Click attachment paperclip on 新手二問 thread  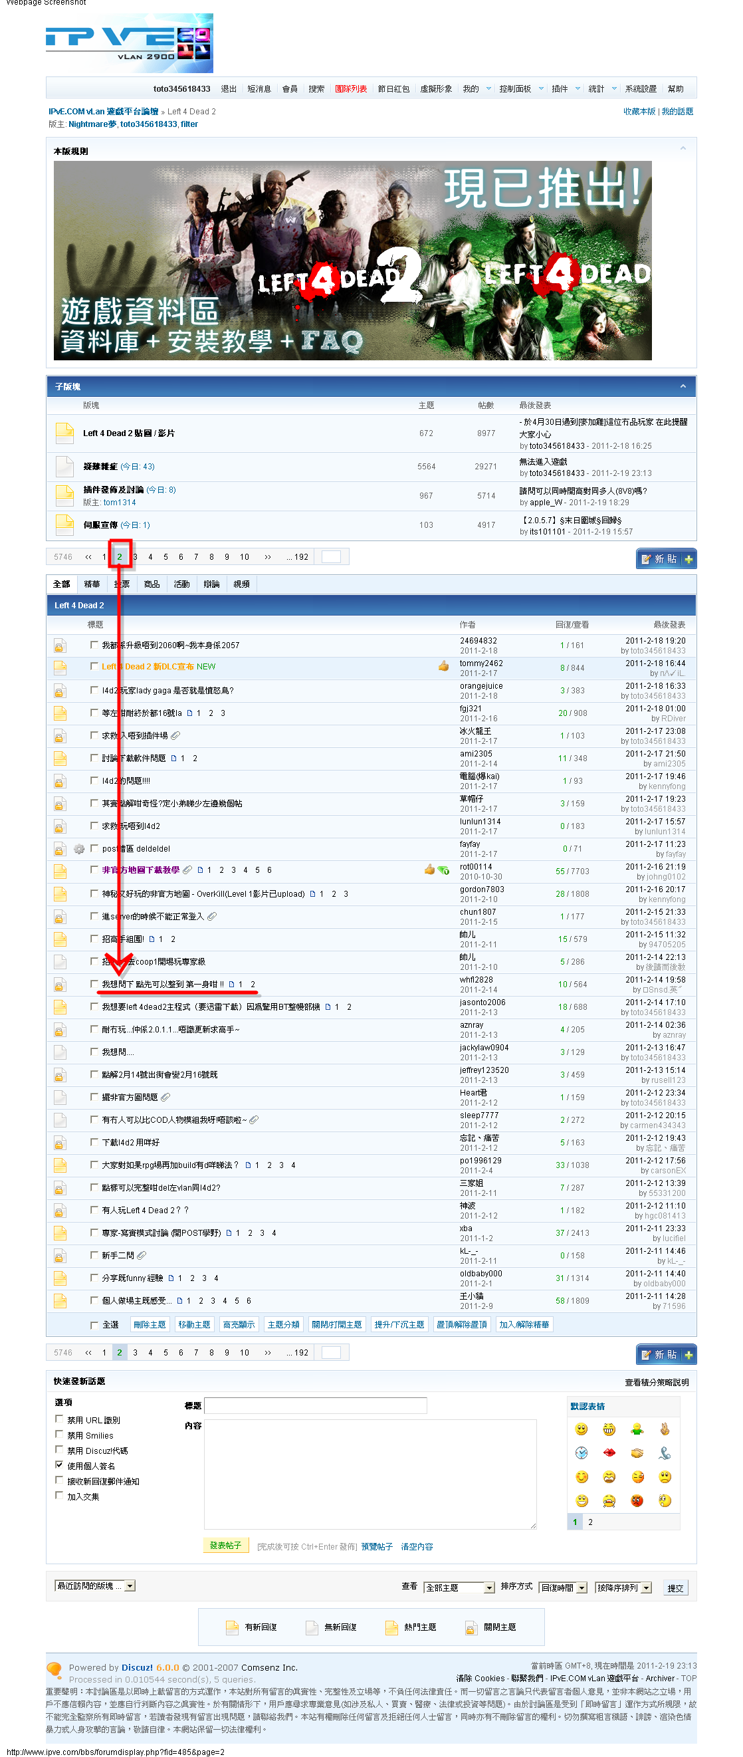tap(141, 1255)
